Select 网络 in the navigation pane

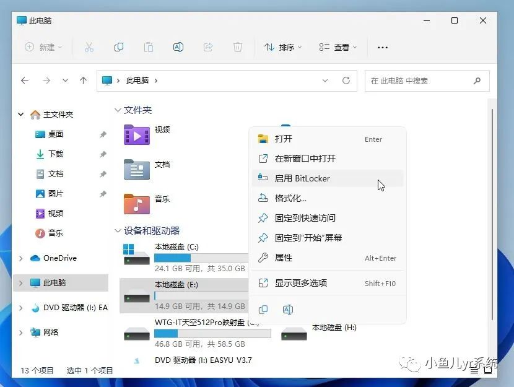pyautogui.click(x=44, y=333)
